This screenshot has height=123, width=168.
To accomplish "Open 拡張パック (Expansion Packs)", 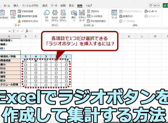I will tap(126, 16).
